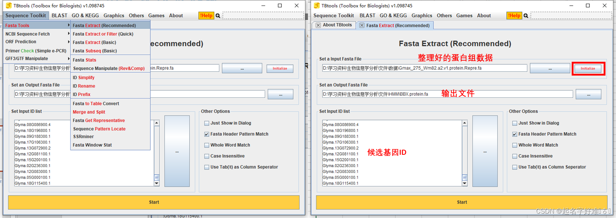Click ID list scroll-up arrow in right window
The width and height of the screenshot is (616, 218).
[465, 123]
